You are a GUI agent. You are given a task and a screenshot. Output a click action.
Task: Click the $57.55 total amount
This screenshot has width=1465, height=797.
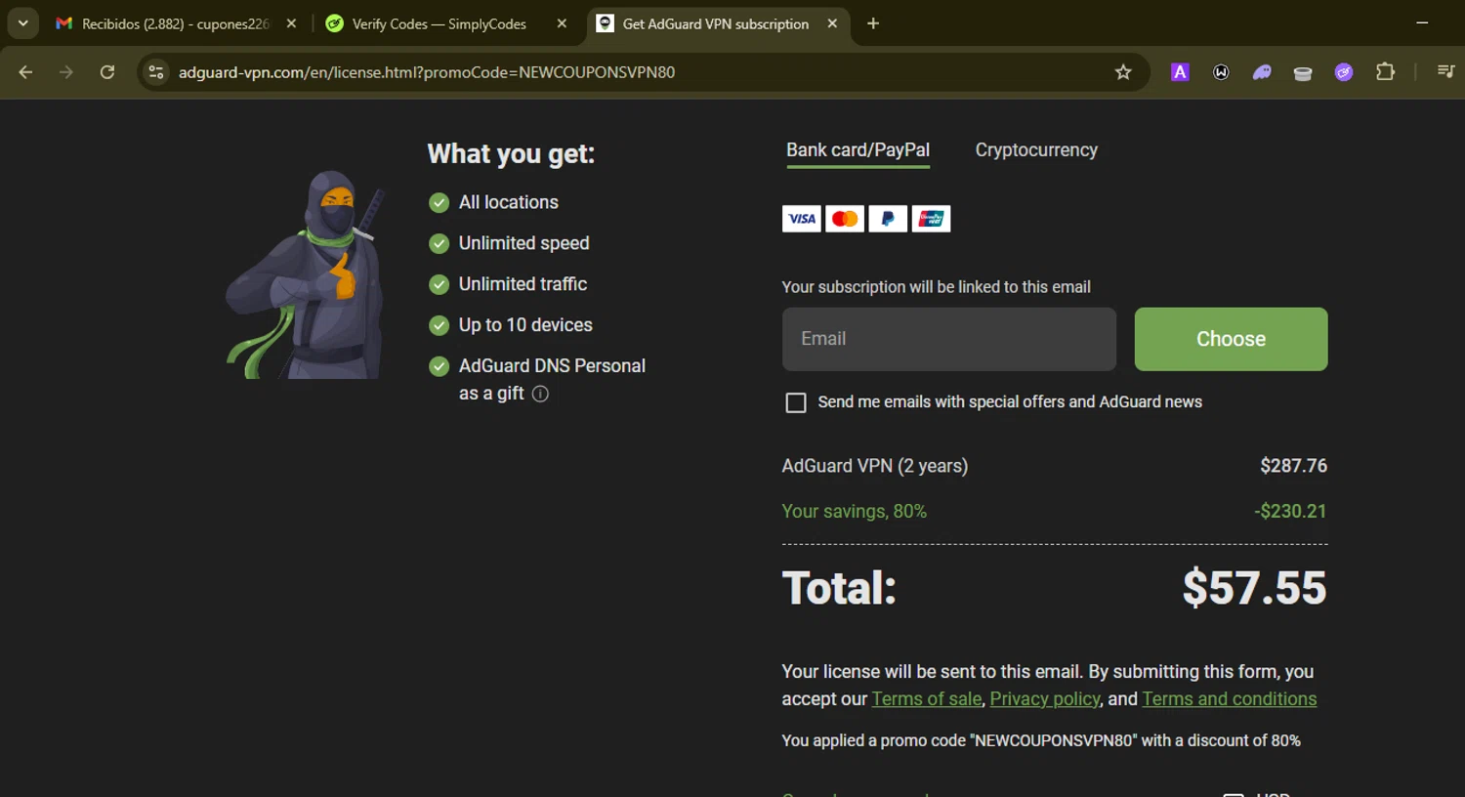1255,588
